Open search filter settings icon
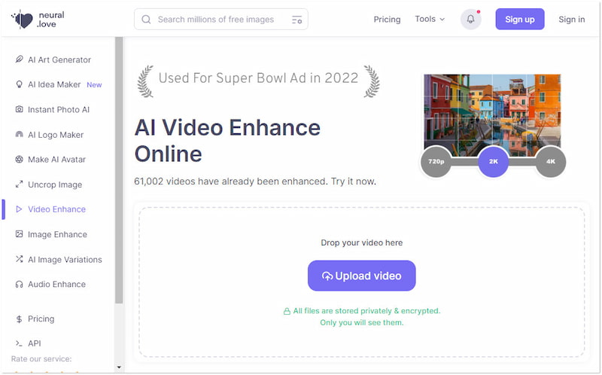This screenshot has height=375, width=602. tap(296, 20)
